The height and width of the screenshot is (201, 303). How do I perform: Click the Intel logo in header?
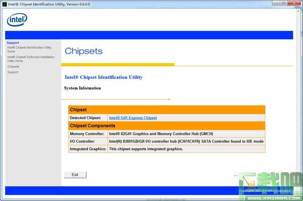(17, 20)
